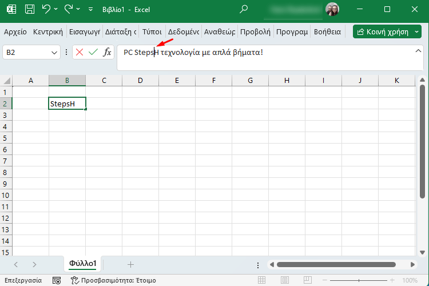Select row 10 header
This screenshot has height=286, width=429.
6,195
